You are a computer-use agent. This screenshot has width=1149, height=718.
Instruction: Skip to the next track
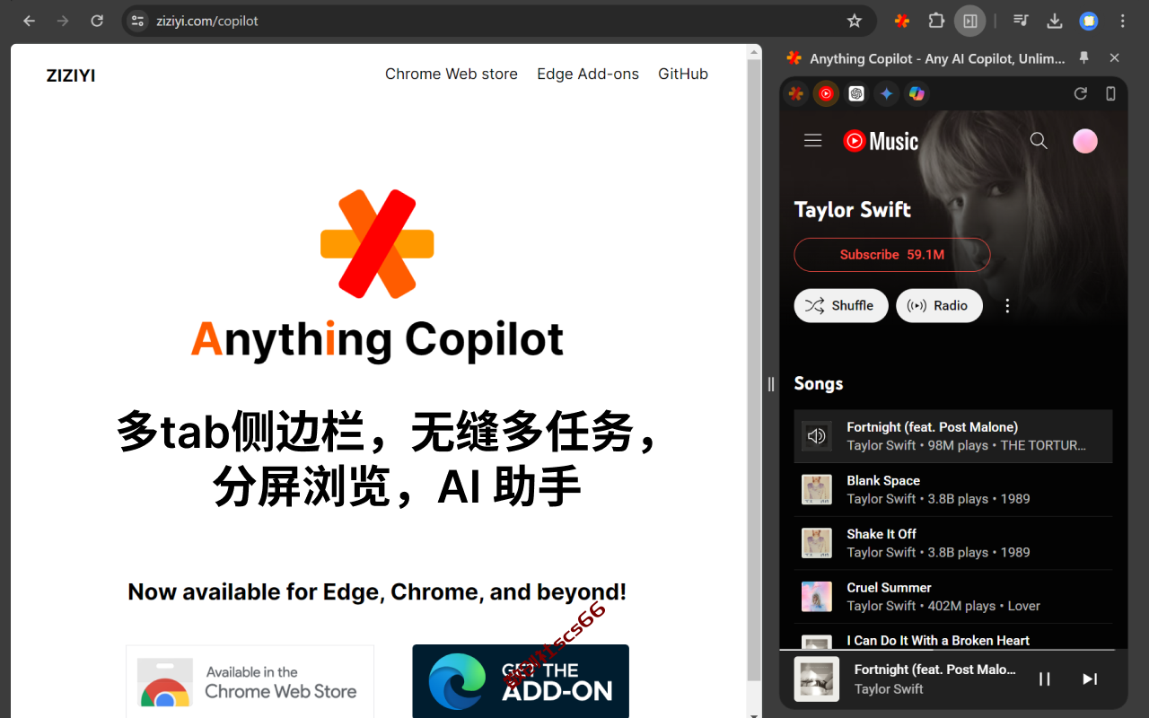1090,679
